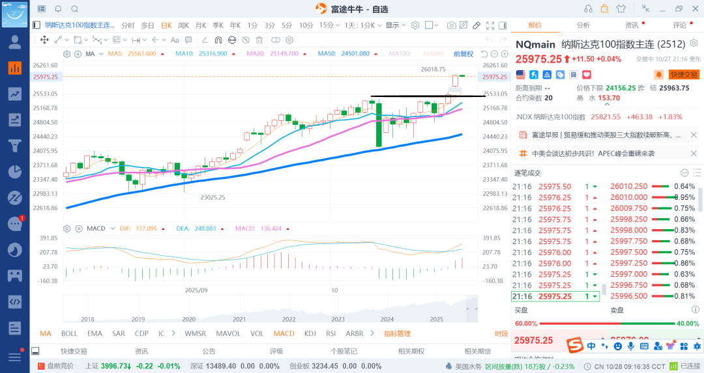The width and height of the screenshot is (704, 373).
Task: Toggle 前复权 price adjustment
Action: (x=463, y=54)
